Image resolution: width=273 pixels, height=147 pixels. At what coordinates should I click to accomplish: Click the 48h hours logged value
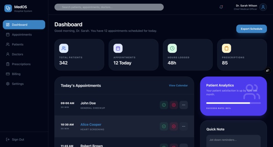(x=172, y=63)
